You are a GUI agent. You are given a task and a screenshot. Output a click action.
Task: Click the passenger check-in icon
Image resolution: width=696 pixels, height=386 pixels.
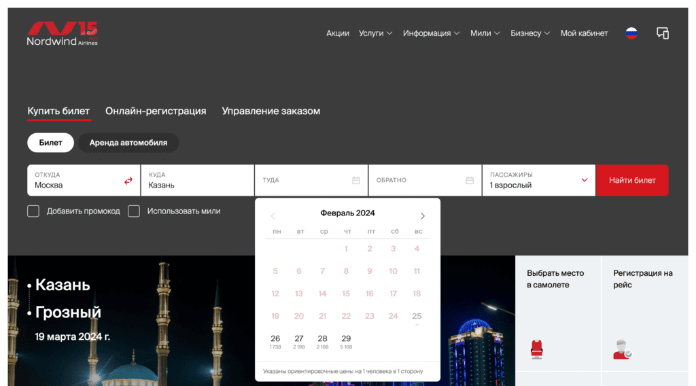coord(622,349)
